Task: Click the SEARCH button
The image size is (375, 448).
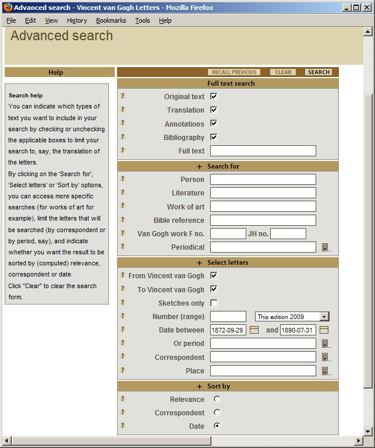Action: coord(319,72)
